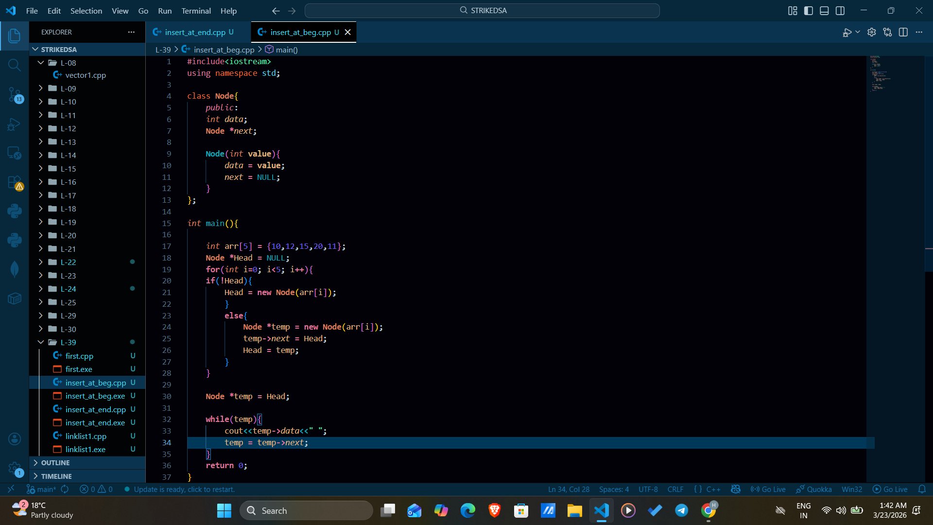Expand the L-22 folder

68,262
